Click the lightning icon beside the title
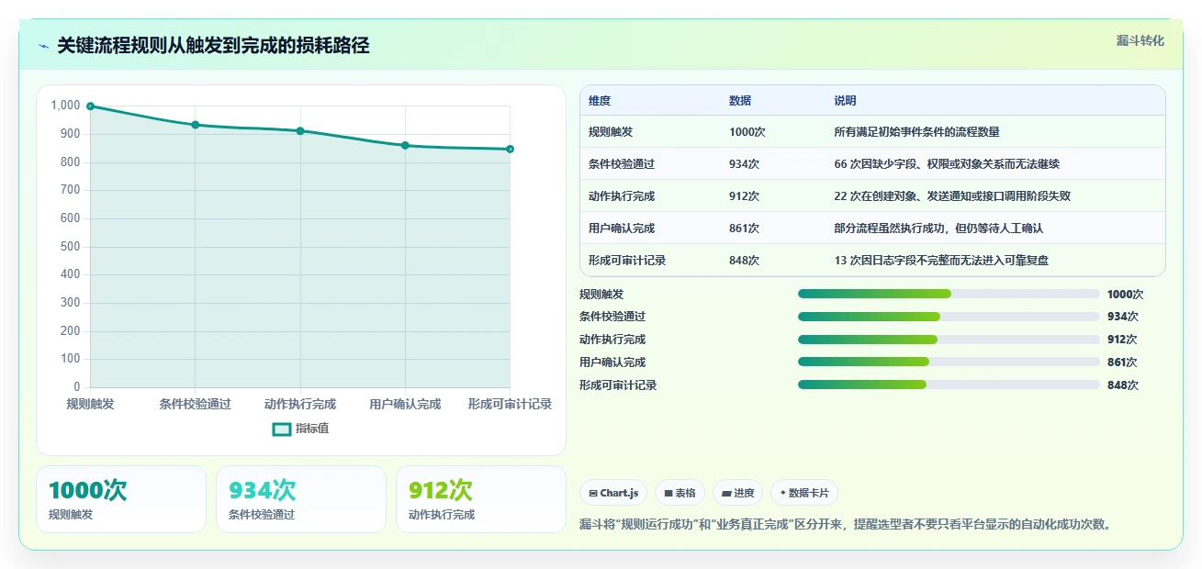1202x569 pixels. pyautogui.click(x=43, y=46)
